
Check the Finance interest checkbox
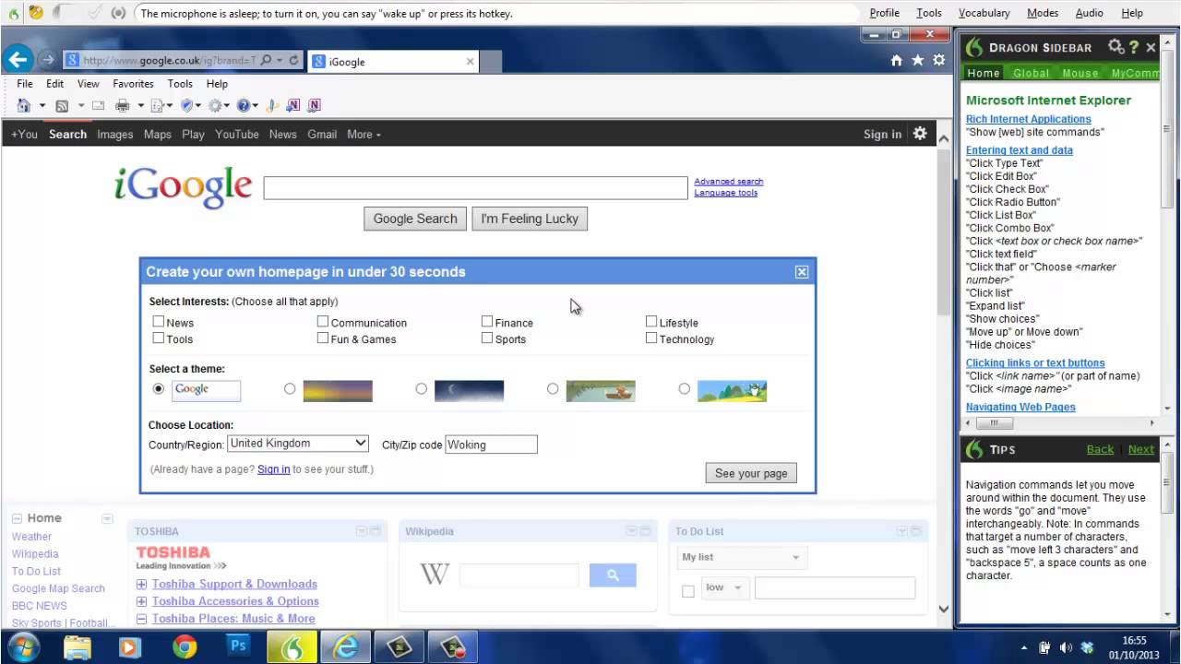pos(487,322)
